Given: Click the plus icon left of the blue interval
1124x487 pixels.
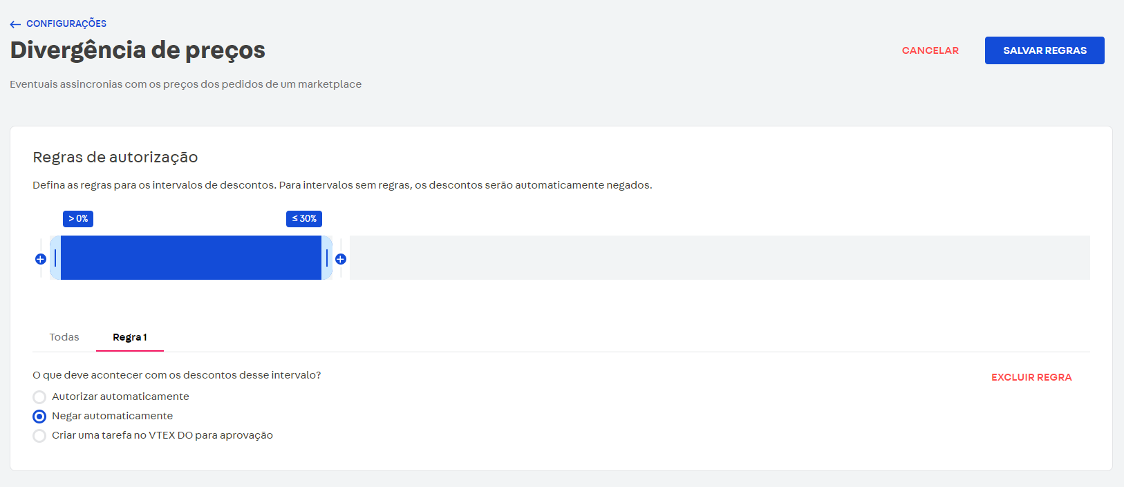Looking at the screenshot, I should pyautogui.click(x=41, y=259).
